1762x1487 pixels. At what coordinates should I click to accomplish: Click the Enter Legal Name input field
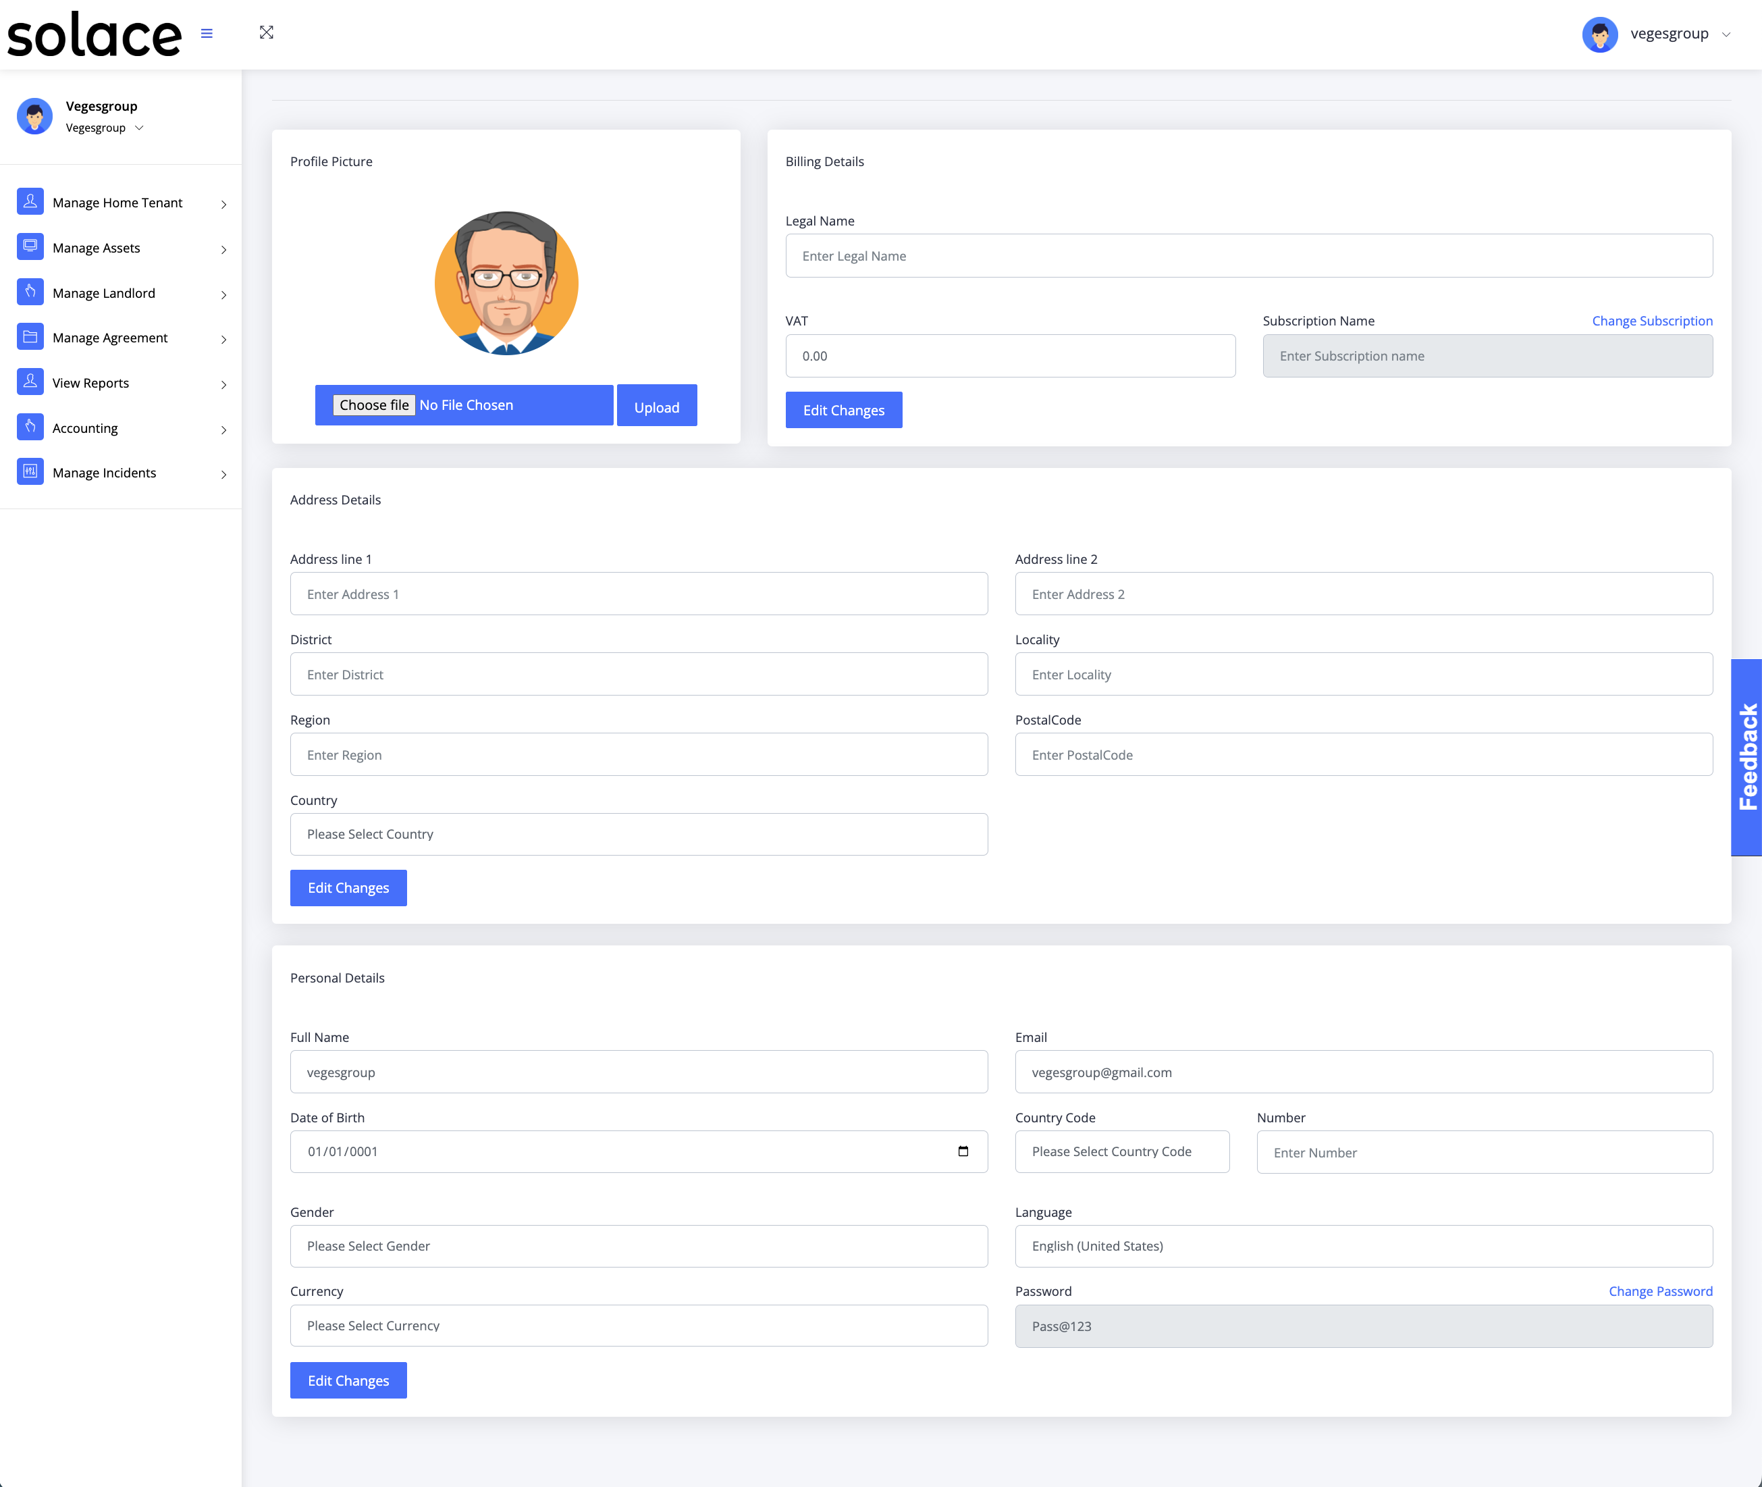coord(1248,255)
